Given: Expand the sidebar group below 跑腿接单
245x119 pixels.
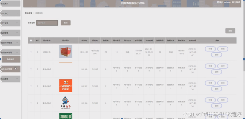Looking at the screenshot, I should (10, 69).
